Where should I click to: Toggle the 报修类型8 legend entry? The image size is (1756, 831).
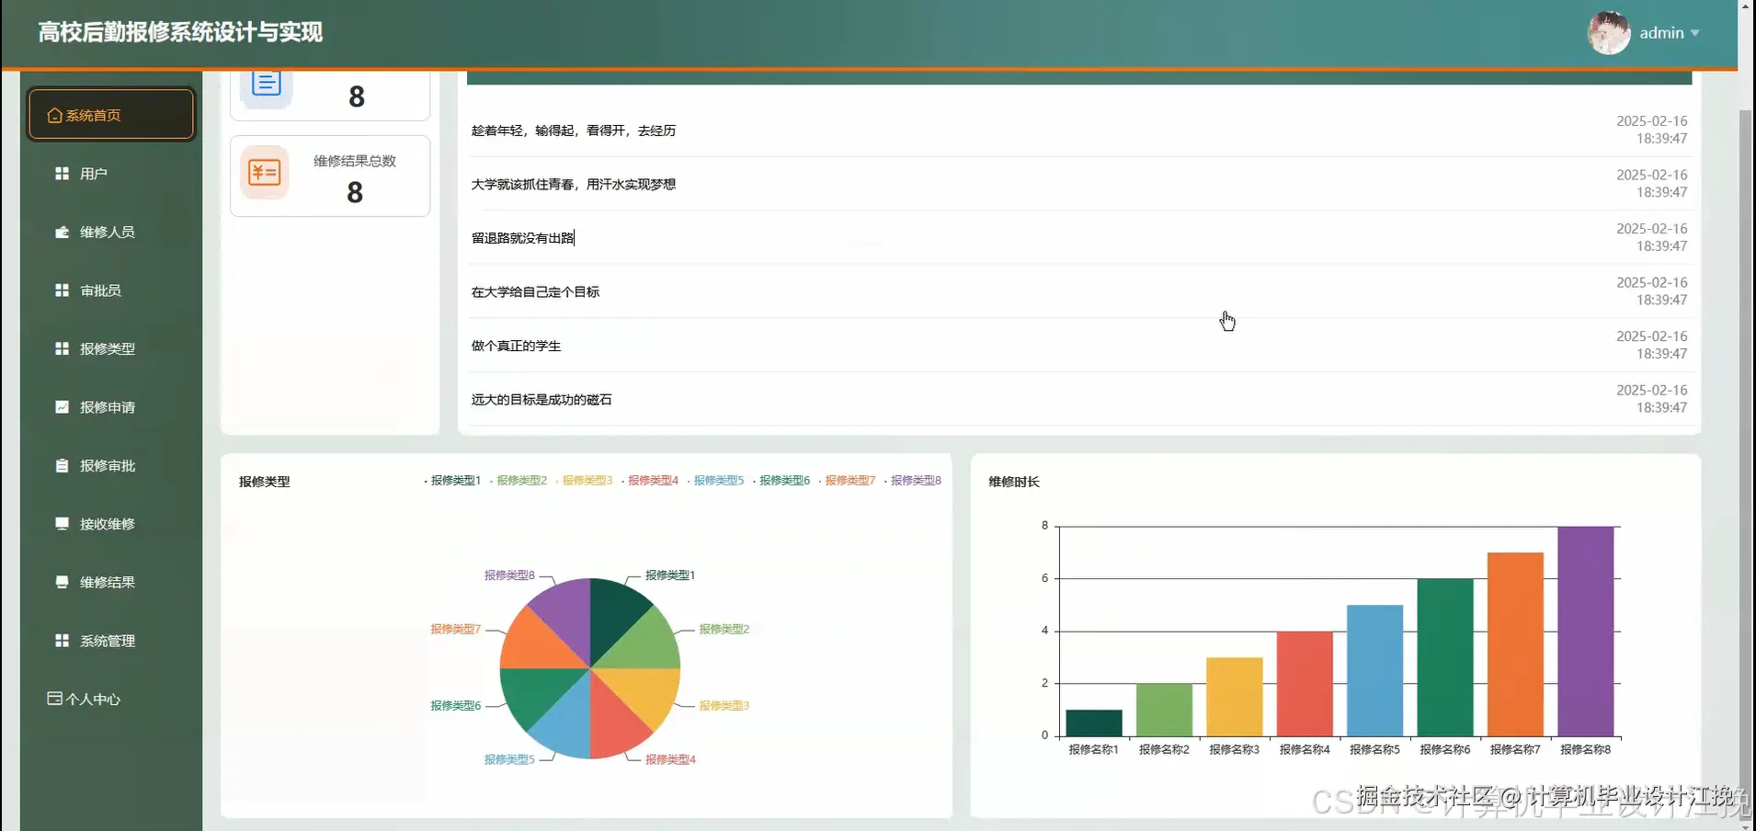click(x=913, y=481)
